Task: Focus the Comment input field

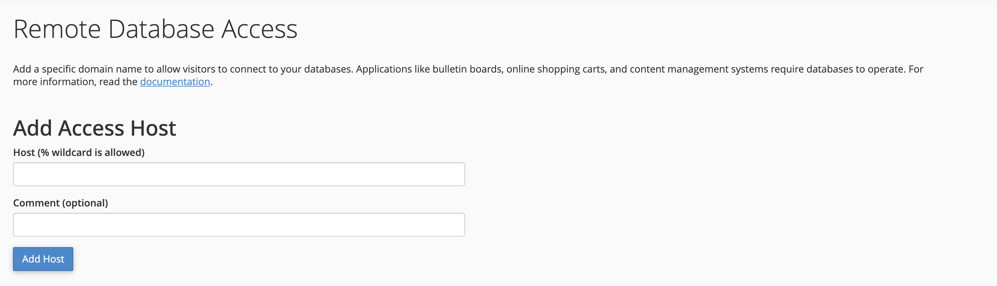Action: (x=239, y=224)
